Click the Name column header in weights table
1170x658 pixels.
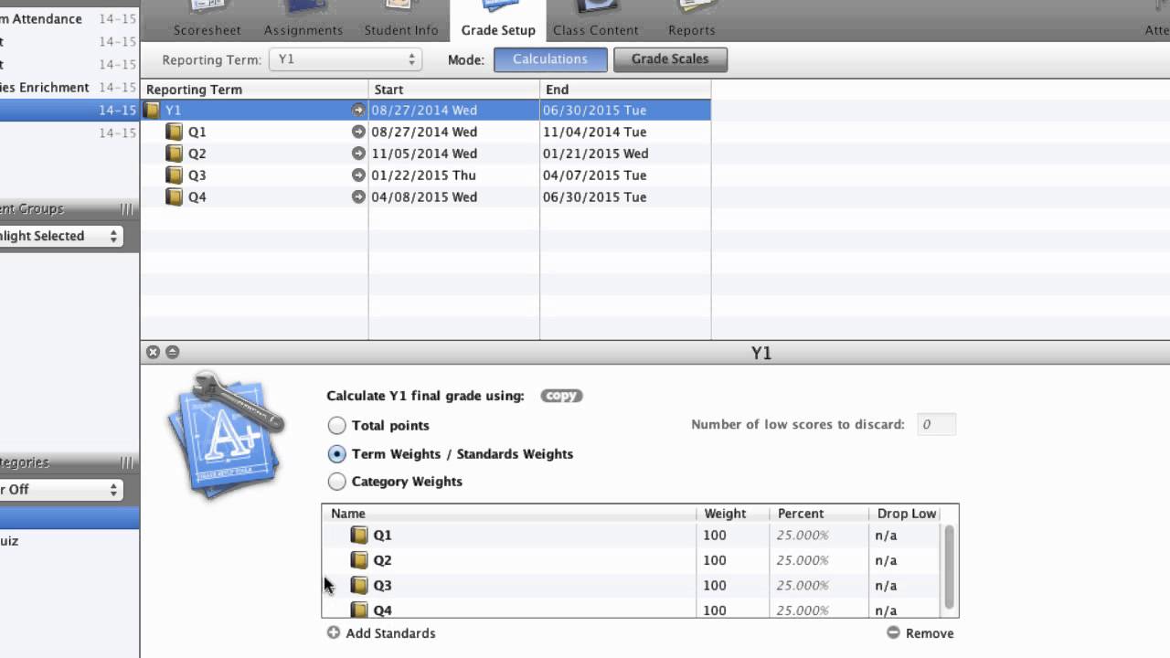[509, 514]
